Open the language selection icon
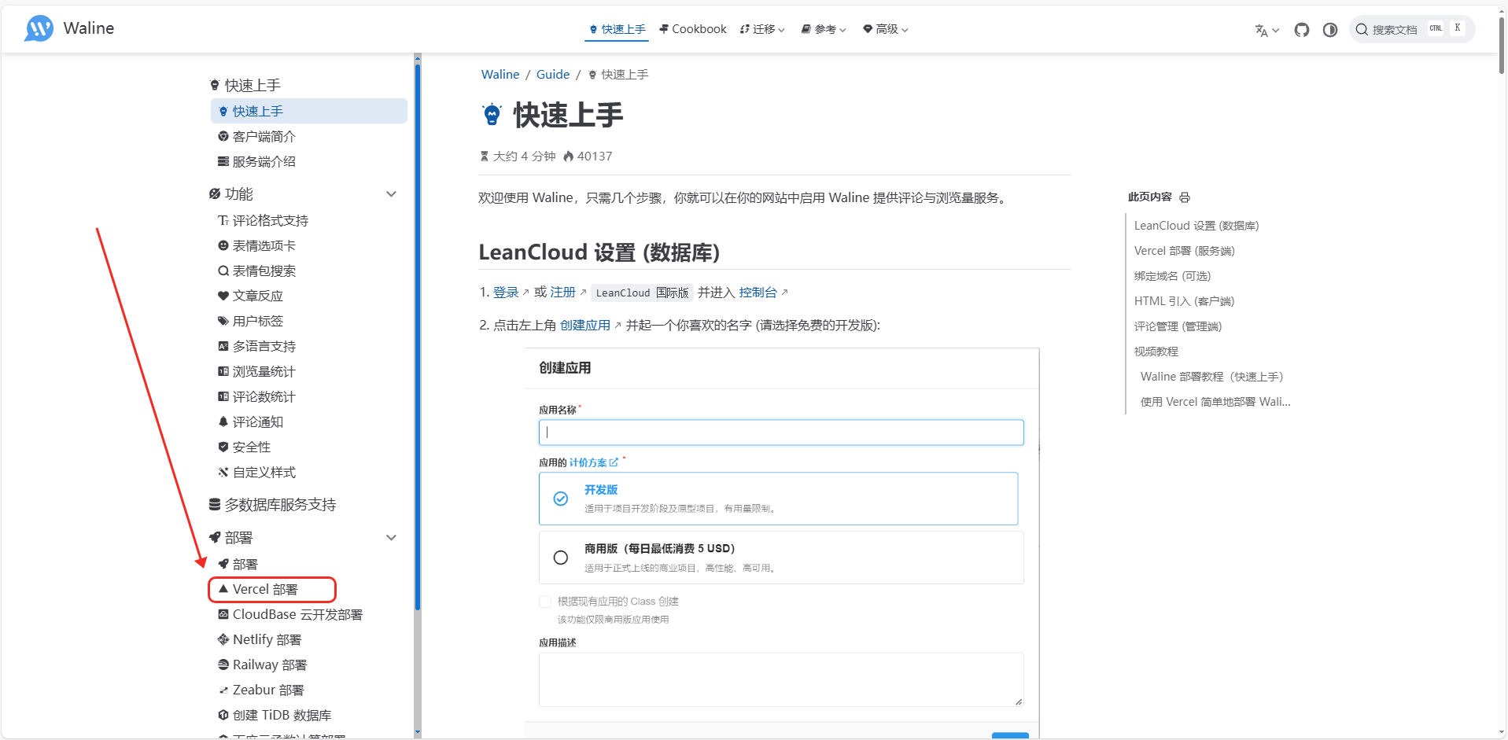The width and height of the screenshot is (1508, 740). pyautogui.click(x=1266, y=30)
